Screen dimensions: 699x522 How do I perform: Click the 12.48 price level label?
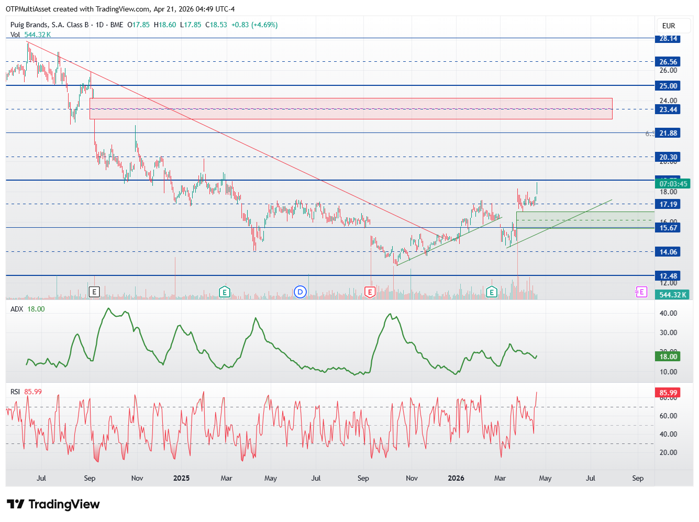click(x=668, y=276)
